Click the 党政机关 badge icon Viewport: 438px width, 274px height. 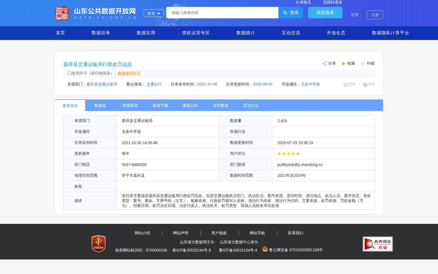coord(99,244)
